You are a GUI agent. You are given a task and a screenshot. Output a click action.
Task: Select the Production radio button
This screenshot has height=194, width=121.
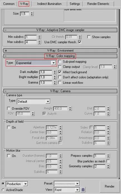coord(3,184)
